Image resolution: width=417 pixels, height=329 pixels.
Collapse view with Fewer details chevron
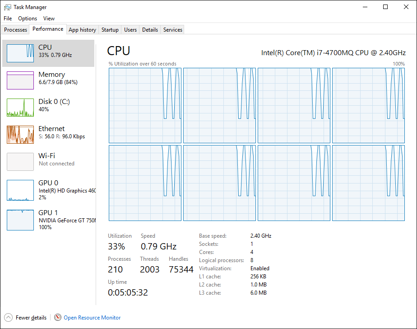coord(9,318)
